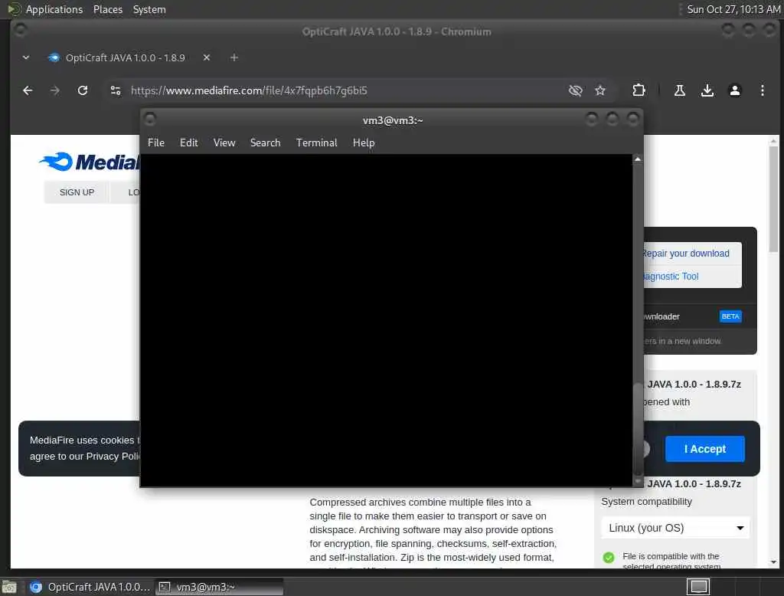Click the green compatibility checkmark icon
The width and height of the screenshot is (784, 596).
click(609, 558)
